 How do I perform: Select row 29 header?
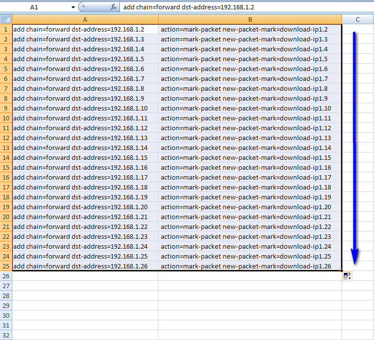coord(6,305)
